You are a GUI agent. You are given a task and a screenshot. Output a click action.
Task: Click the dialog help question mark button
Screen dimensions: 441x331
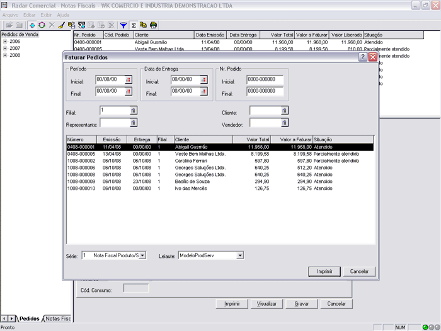[363, 57]
